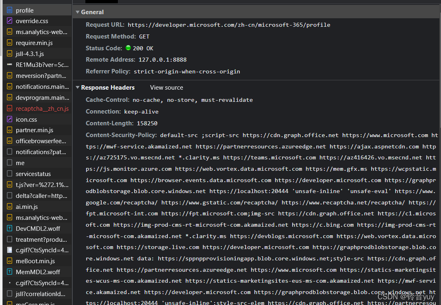The height and width of the screenshot is (305, 441).
Task: Click the red recaptcha__zh_cn.js error icon
Action: pos(10,108)
